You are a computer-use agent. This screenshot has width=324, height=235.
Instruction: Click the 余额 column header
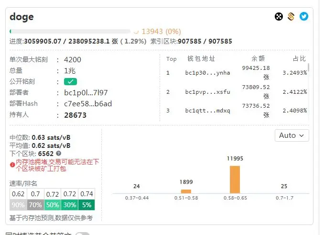click(x=258, y=59)
